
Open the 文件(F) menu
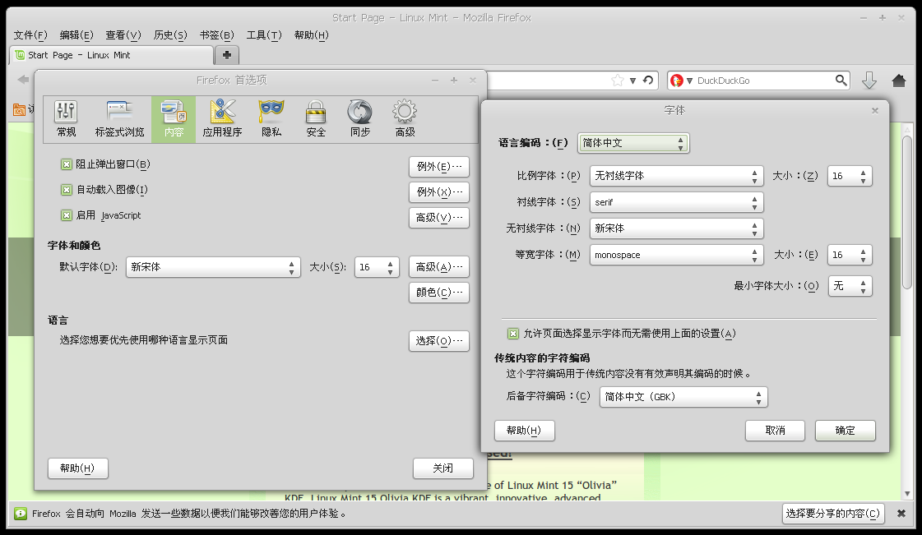[30, 35]
